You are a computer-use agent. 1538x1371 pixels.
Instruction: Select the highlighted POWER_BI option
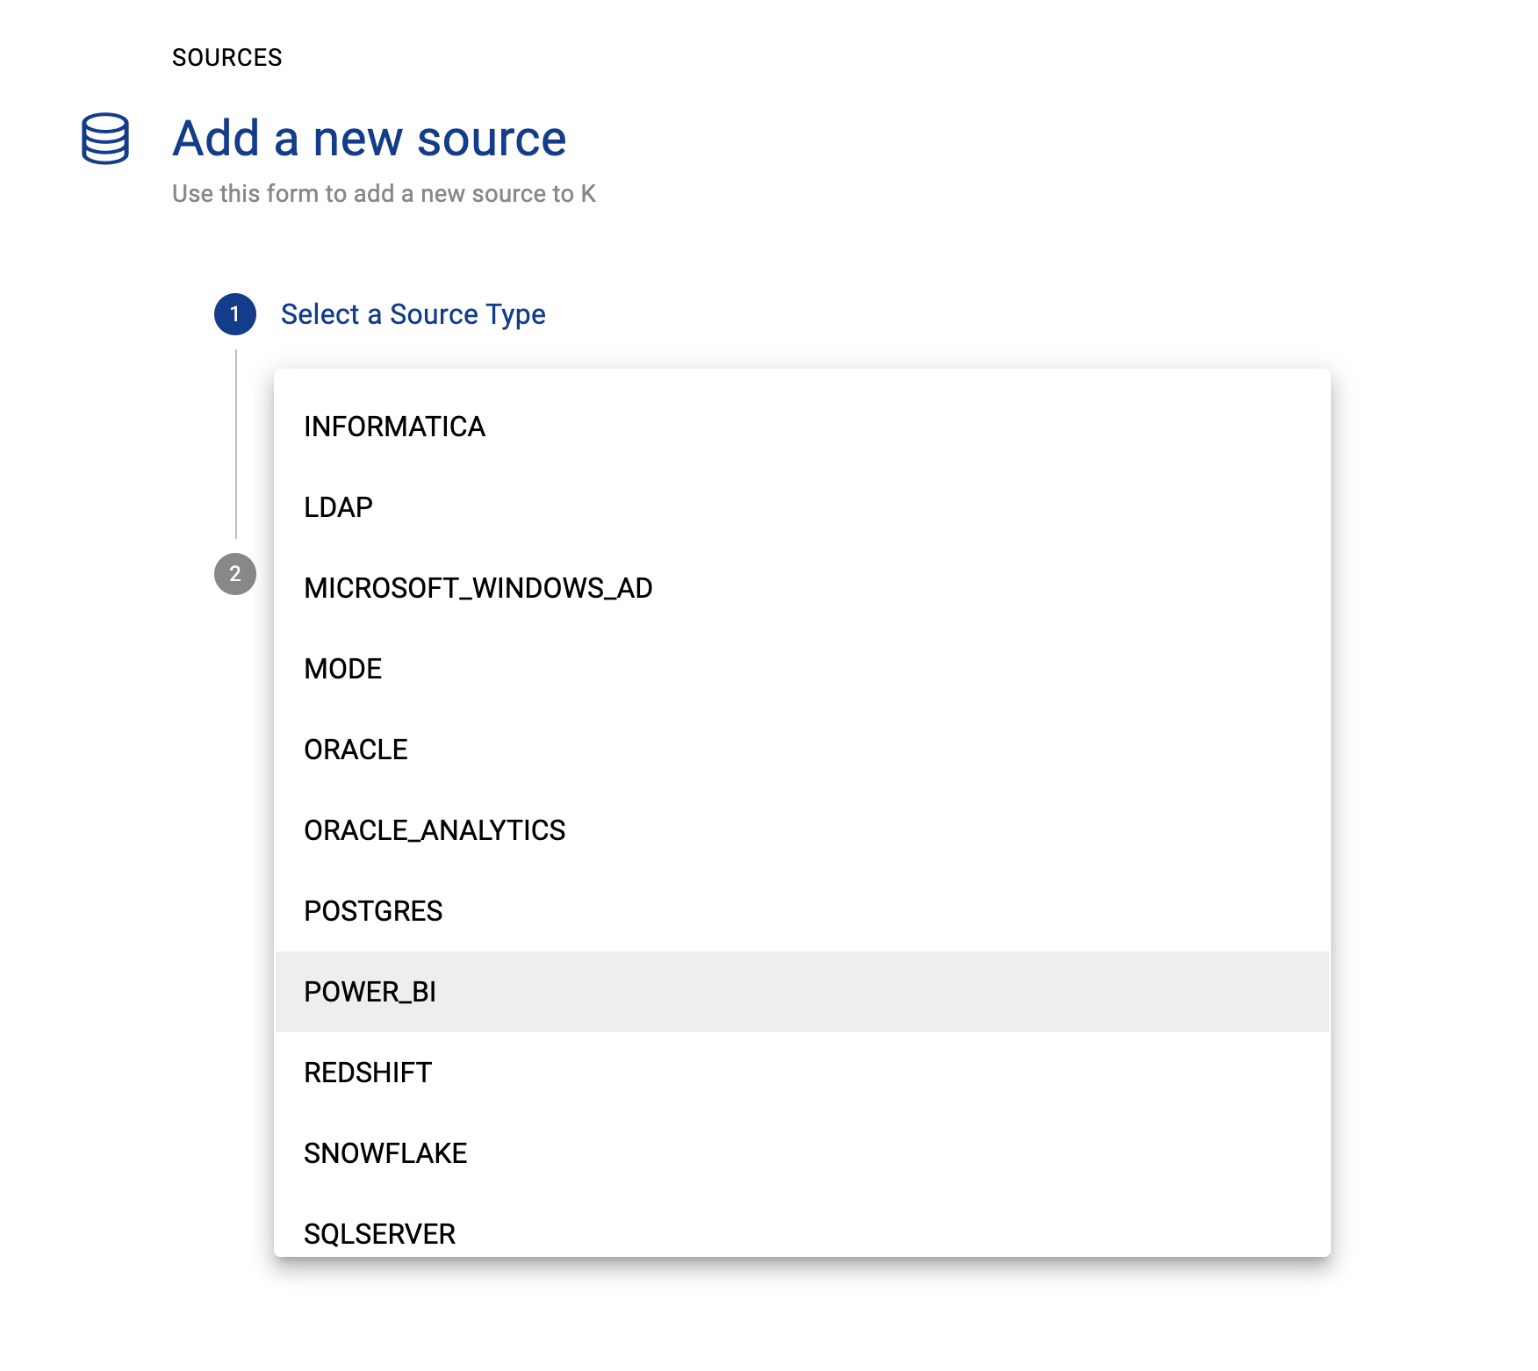pyautogui.click(x=370, y=992)
